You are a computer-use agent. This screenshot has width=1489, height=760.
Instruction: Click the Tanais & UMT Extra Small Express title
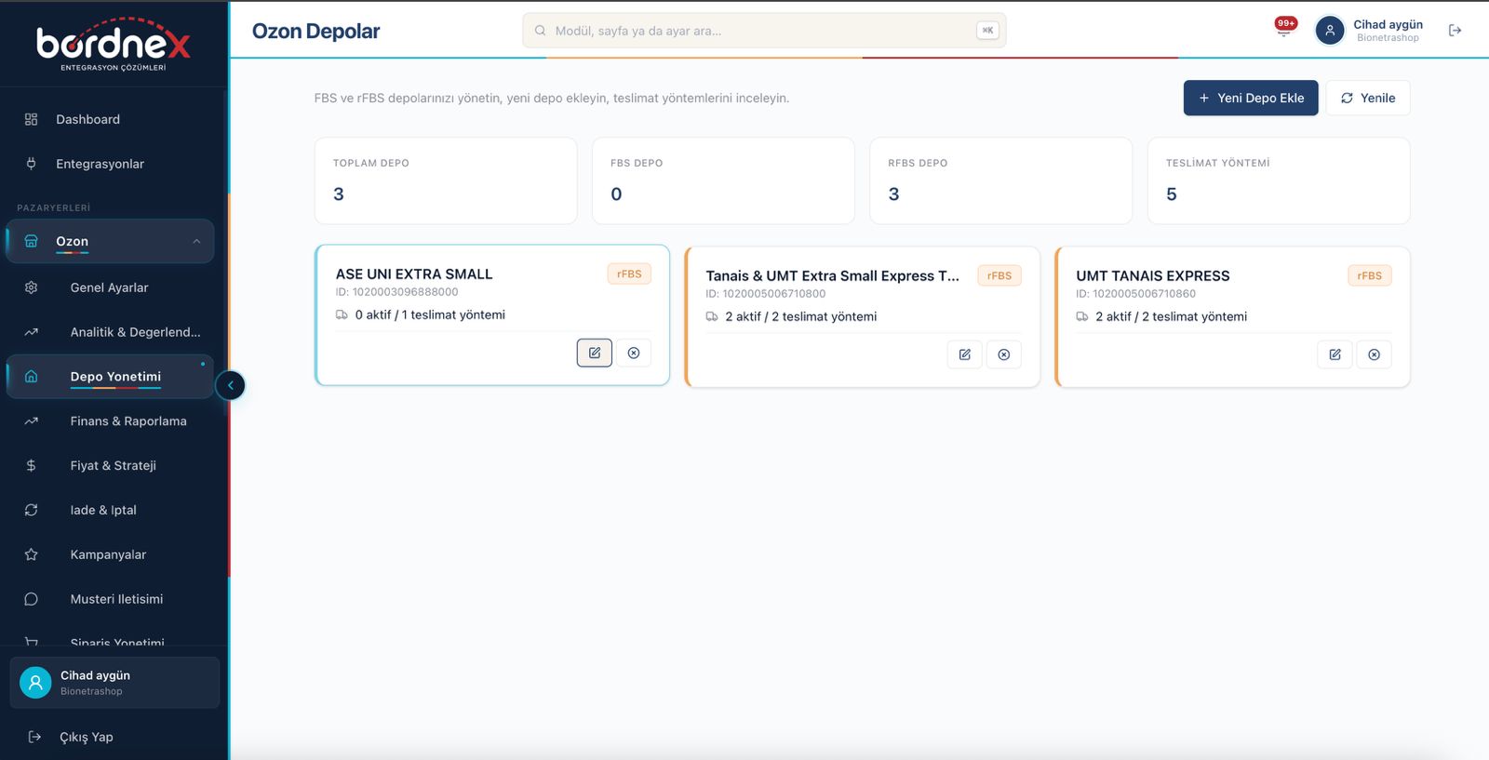[832, 275]
